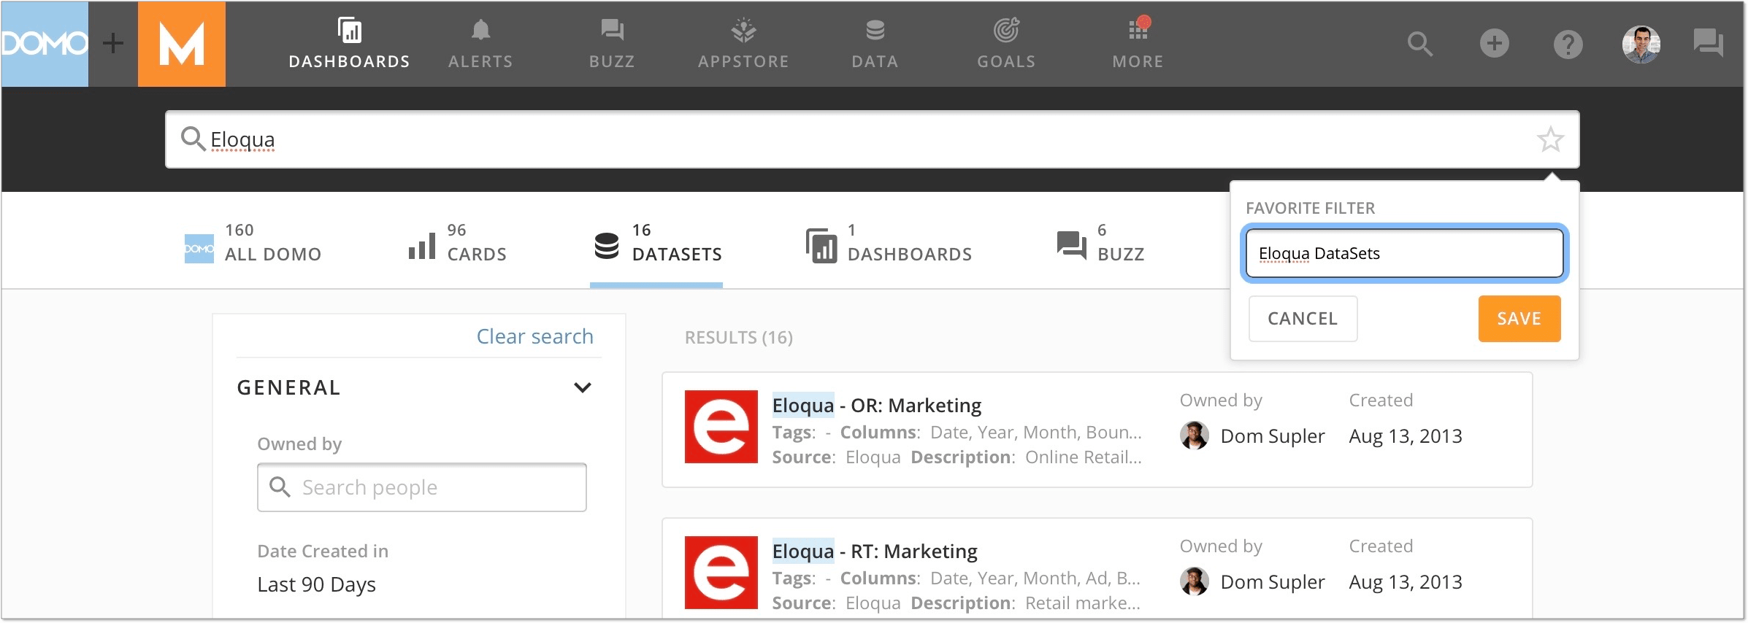Open the Last 90 Days date option

click(x=316, y=584)
